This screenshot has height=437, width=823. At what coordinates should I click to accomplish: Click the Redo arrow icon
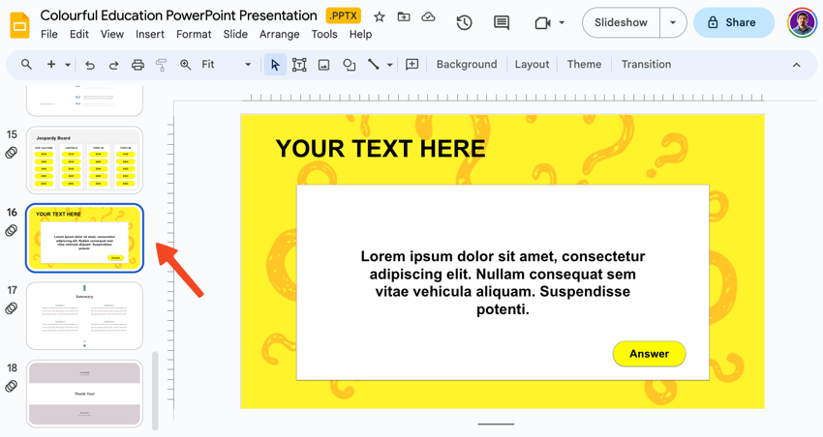click(113, 65)
